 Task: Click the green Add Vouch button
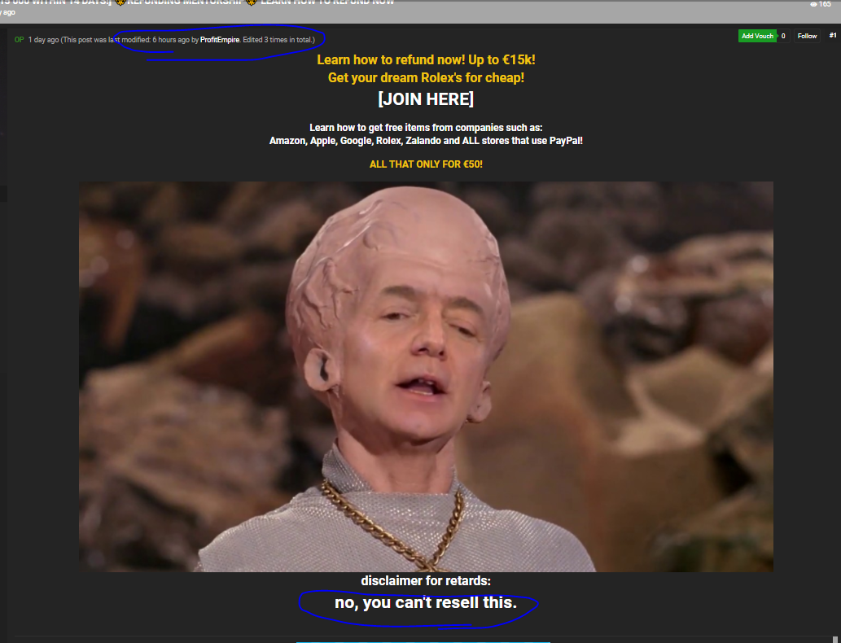[x=757, y=36]
